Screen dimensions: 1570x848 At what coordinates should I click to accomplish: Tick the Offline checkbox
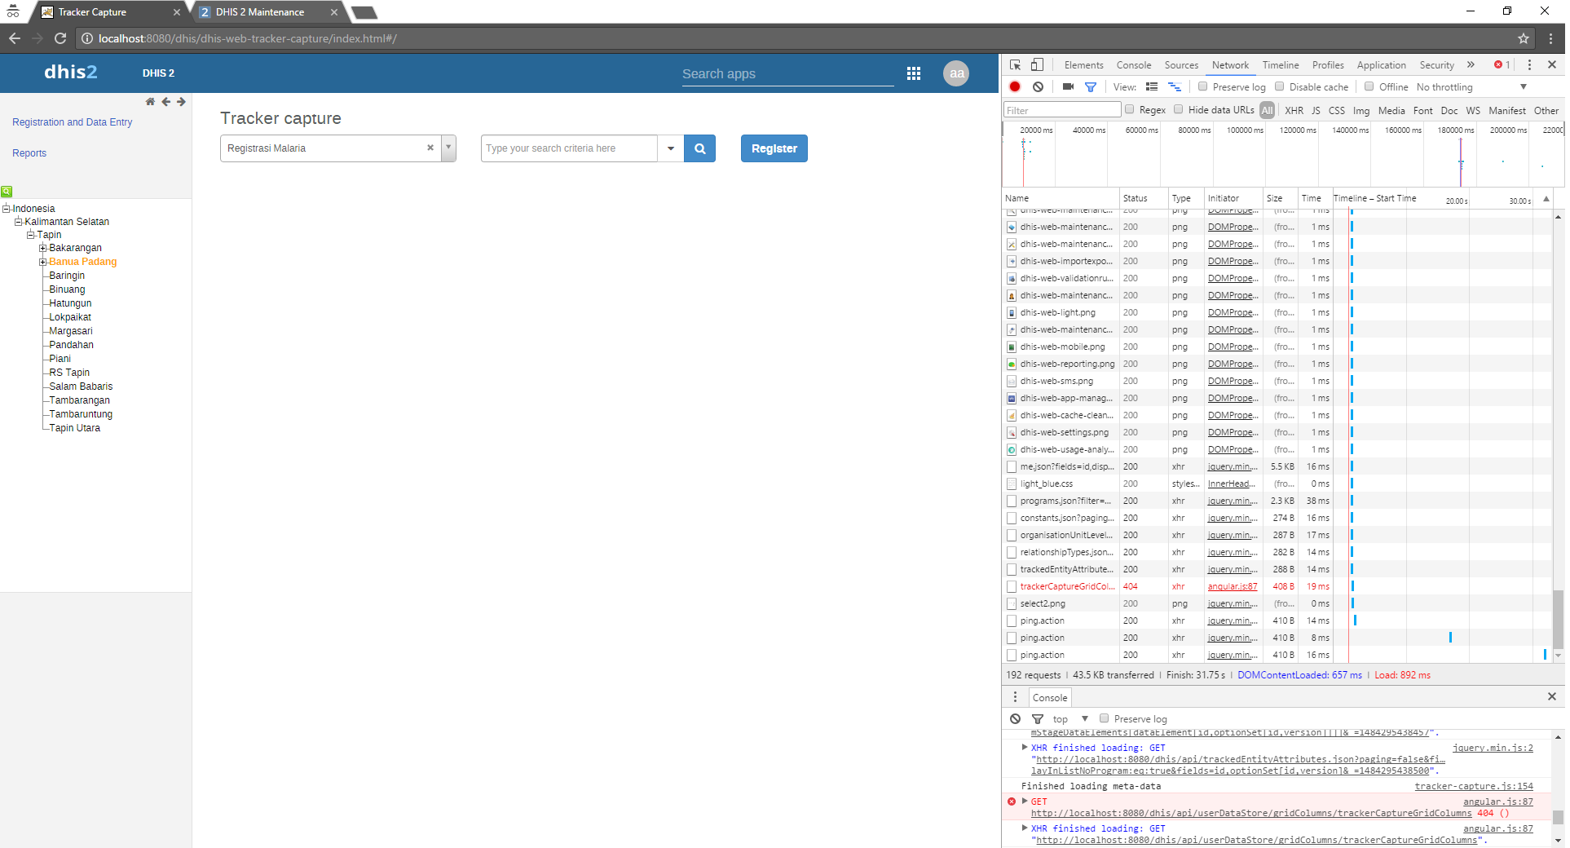coord(1369,86)
